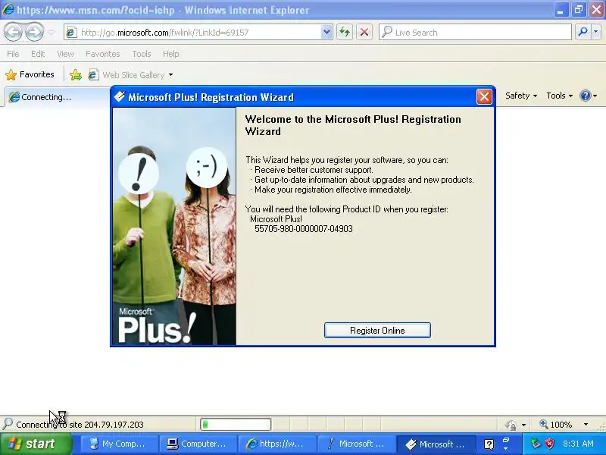Open the View menu
Viewport: 606px width, 455px height.
point(65,54)
